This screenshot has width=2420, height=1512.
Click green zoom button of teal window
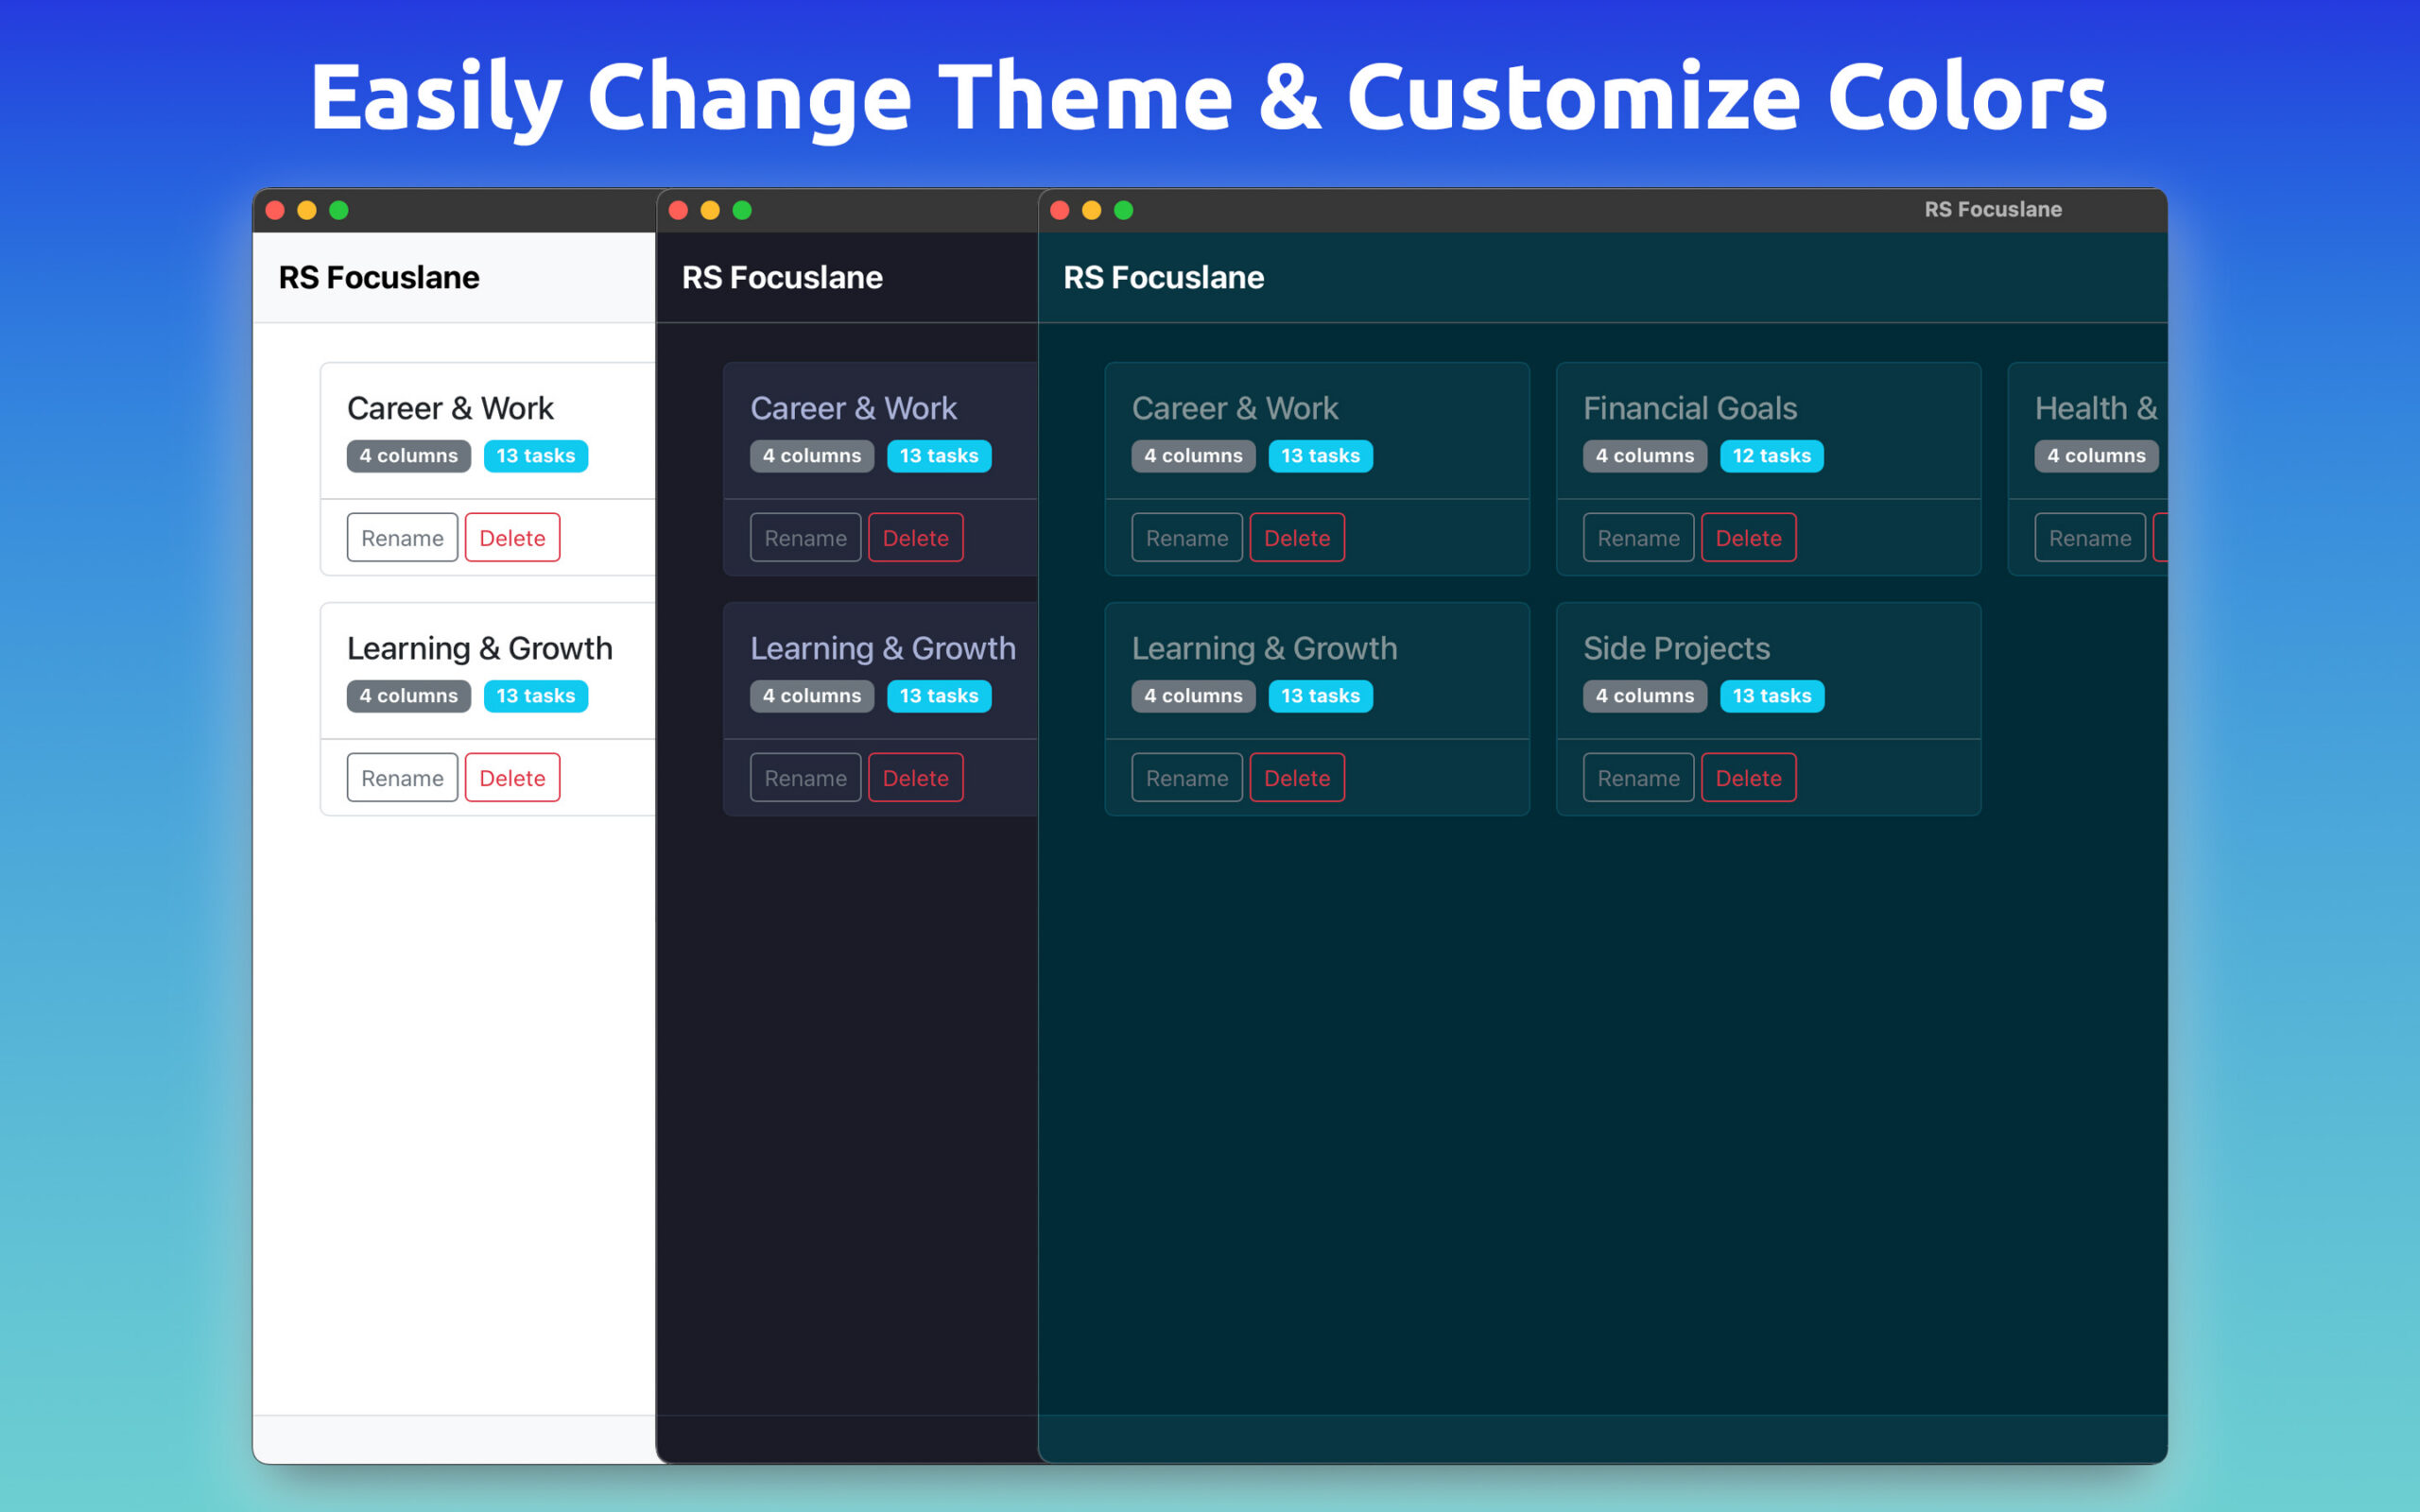[x=1123, y=210]
